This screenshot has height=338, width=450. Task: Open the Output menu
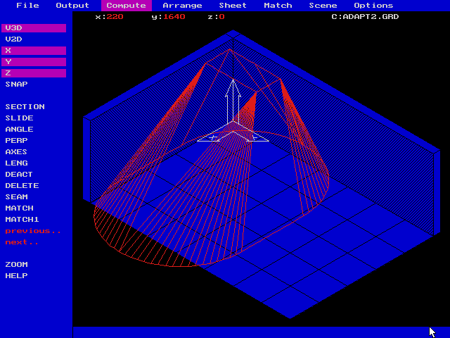[x=72, y=6]
